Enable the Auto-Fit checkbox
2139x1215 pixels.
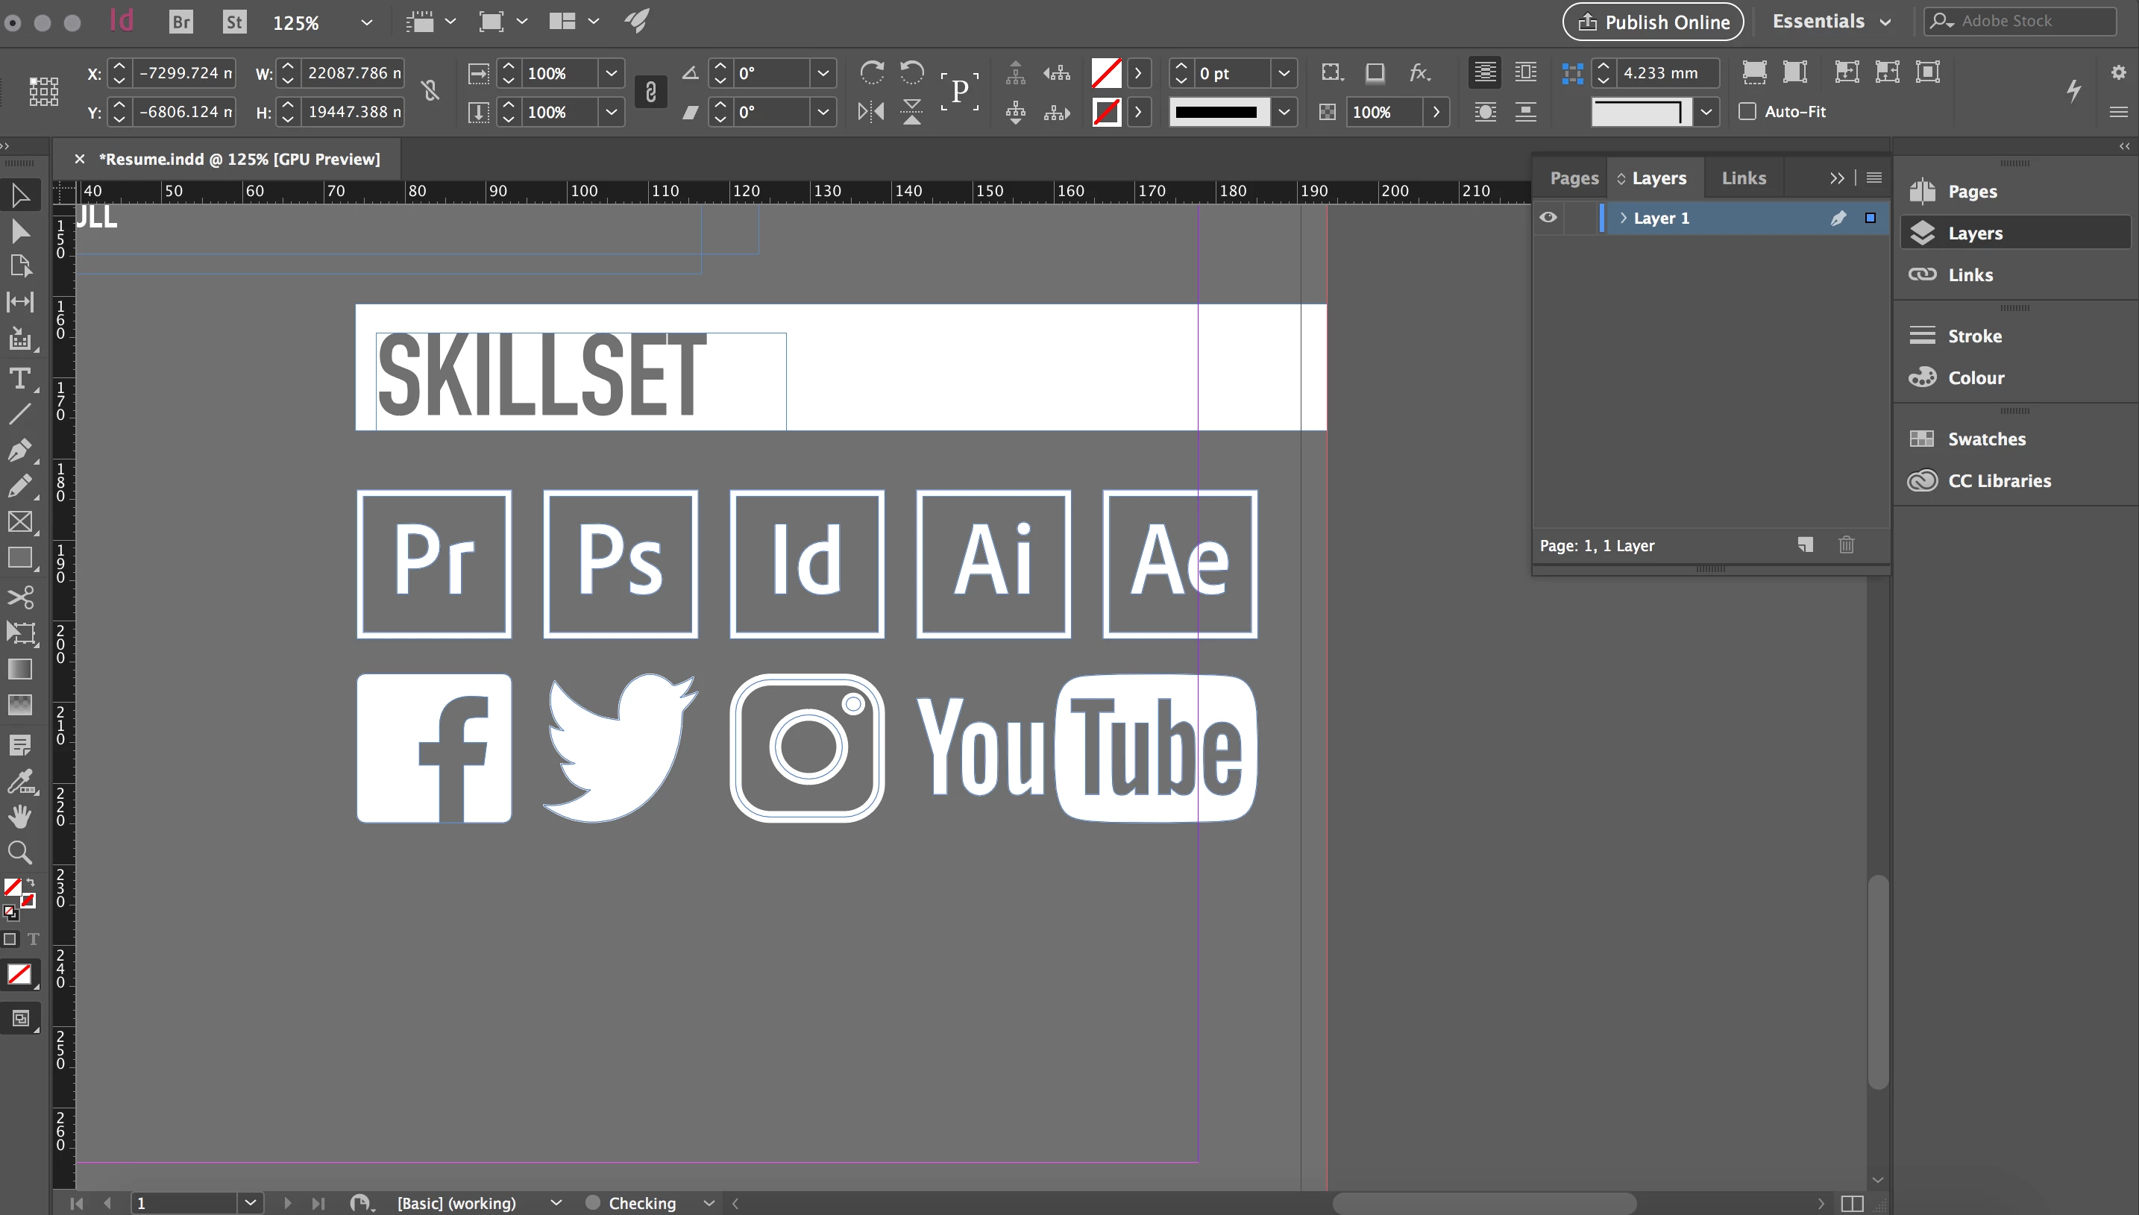point(1747,112)
